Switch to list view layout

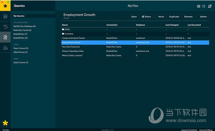(x=198, y=6)
